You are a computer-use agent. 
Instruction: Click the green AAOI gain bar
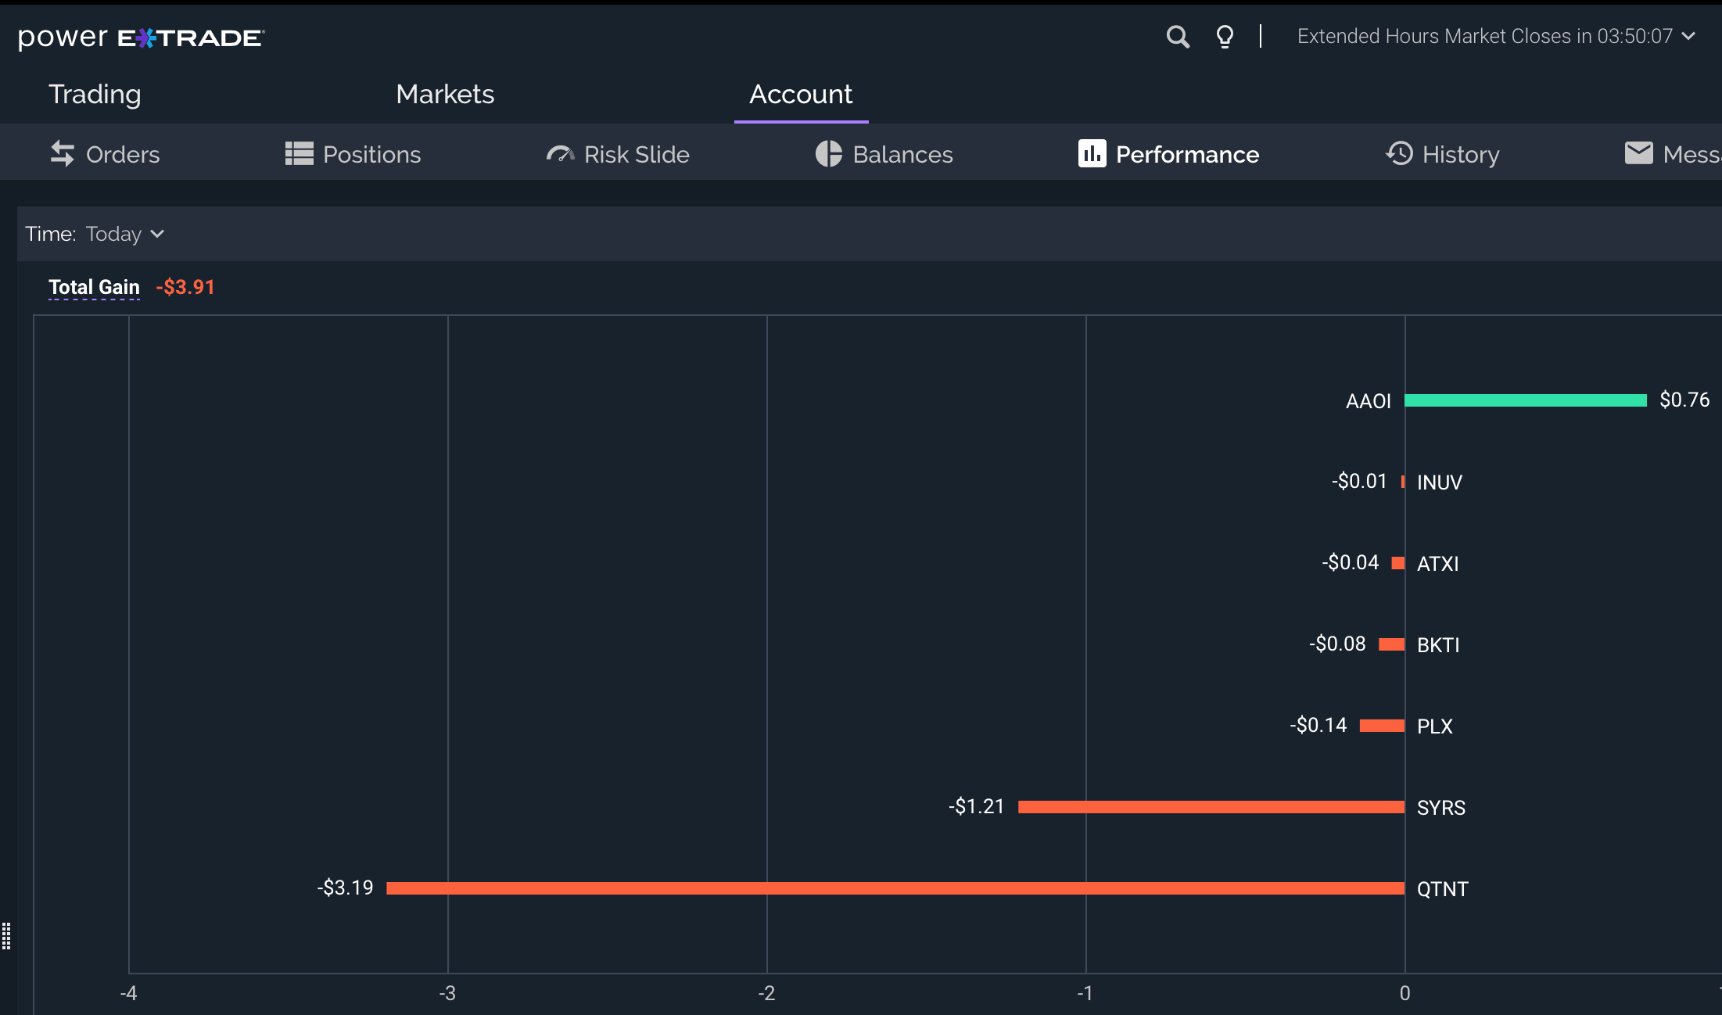(x=1525, y=400)
